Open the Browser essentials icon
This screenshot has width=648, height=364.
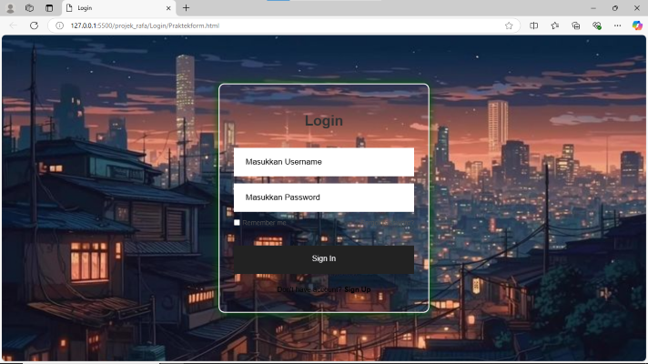[597, 25]
